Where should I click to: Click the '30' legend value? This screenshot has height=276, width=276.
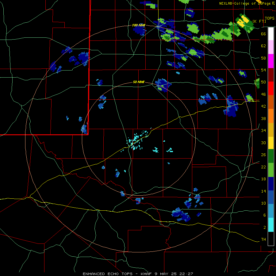pyautogui.click(x=263, y=143)
